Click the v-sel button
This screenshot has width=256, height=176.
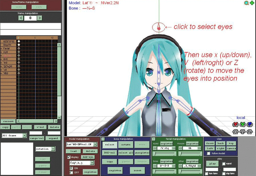coord(40,127)
